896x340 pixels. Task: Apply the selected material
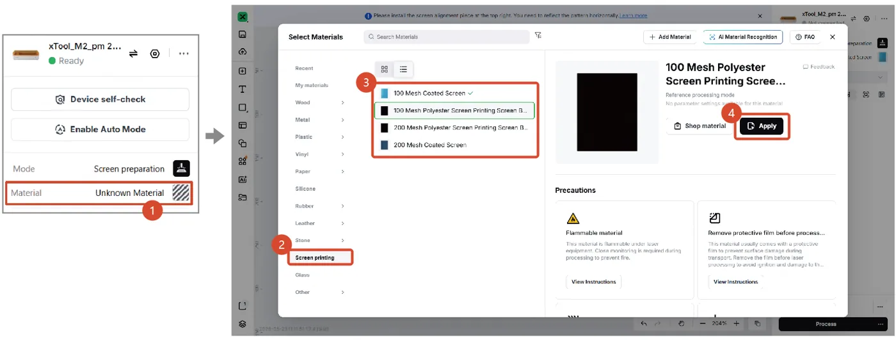pyautogui.click(x=762, y=126)
